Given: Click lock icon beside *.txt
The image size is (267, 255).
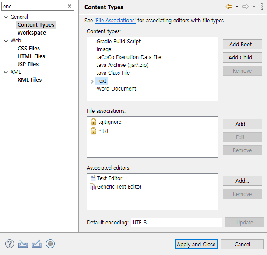Looking at the screenshot, I should point(93,131).
